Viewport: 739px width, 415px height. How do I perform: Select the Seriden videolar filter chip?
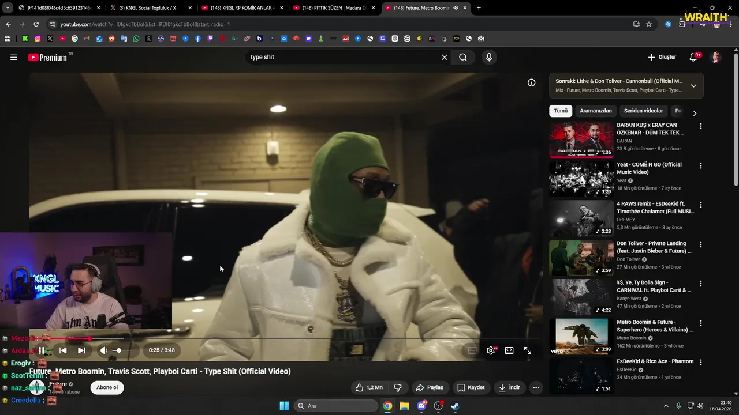coord(643,111)
